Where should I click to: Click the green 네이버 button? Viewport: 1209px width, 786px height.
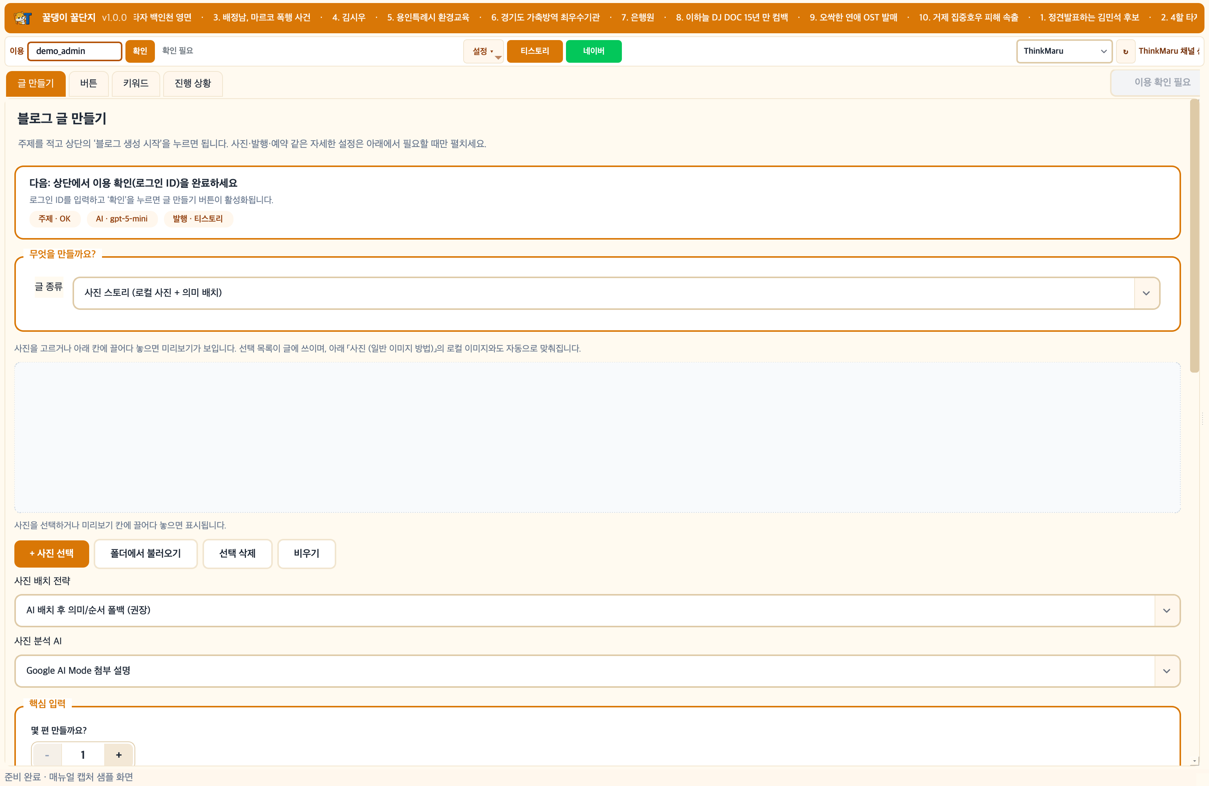click(593, 51)
